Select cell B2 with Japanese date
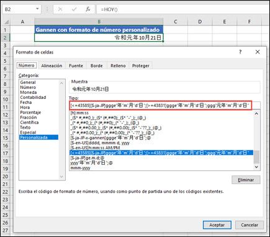270x237 pixels. (x=99, y=37)
